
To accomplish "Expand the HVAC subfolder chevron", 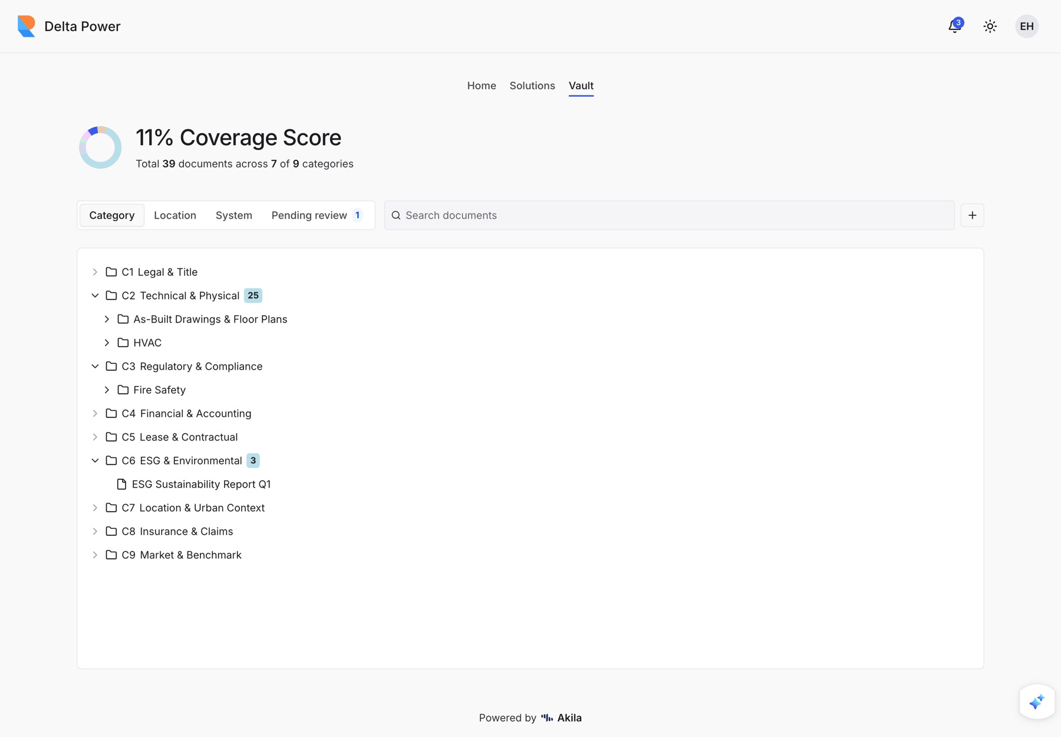I will (x=107, y=343).
